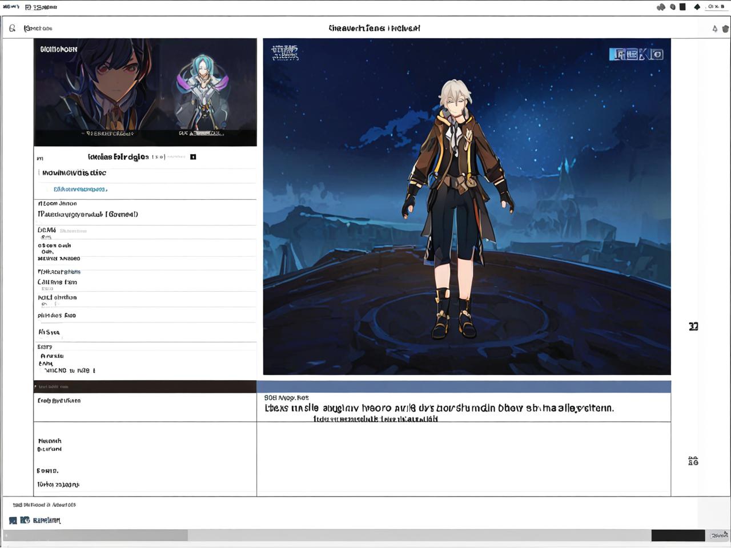Click the magnifier icon in the header bar
The image size is (731, 548).
12,28
